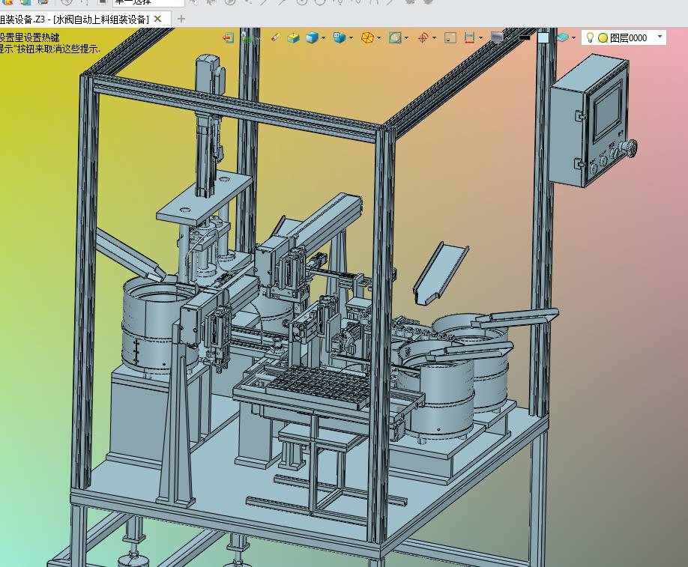This screenshot has width=688, height=567.
Task: Click the red H-shaped measure icon
Action: pyautogui.click(x=469, y=38)
